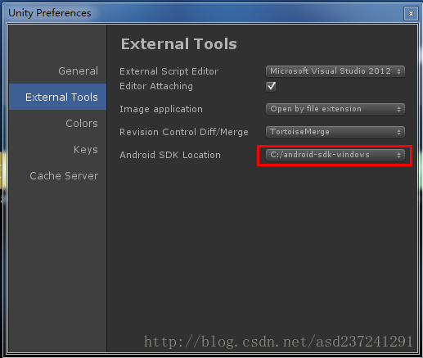Click the arrows icon on Open by file extension
423x358 pixels.
point(398,109)
